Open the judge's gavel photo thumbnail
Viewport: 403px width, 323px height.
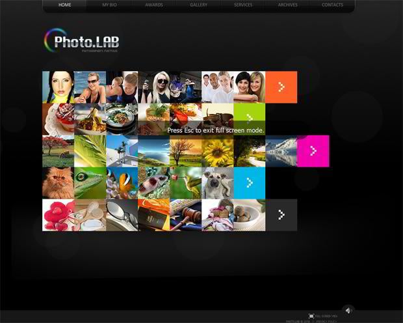[185, 215]
